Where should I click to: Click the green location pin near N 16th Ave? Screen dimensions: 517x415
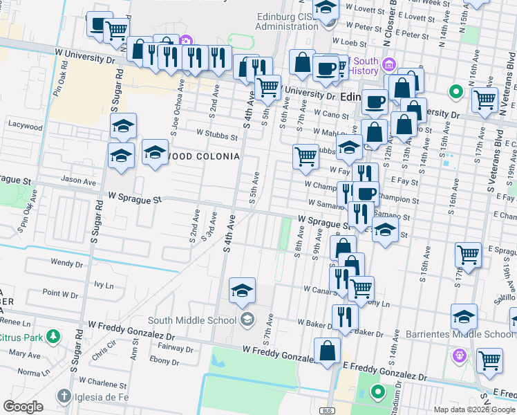pos(456,92)
